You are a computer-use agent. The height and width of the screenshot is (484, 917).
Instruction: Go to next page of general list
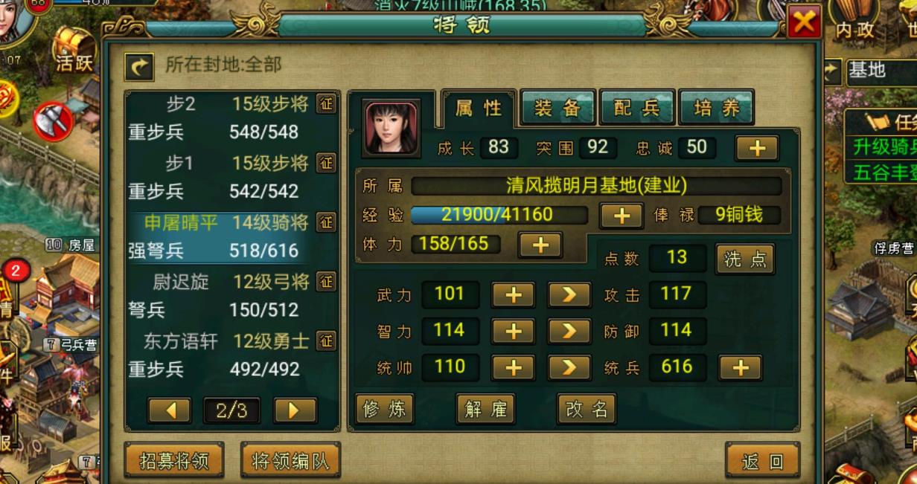click(x=295, y=410)
